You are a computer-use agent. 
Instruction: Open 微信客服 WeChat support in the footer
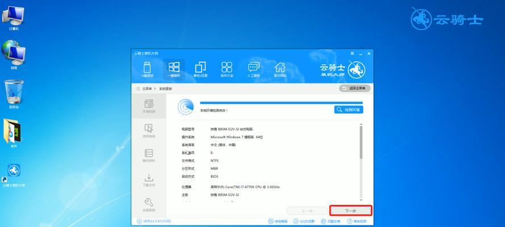coord(278,221)
